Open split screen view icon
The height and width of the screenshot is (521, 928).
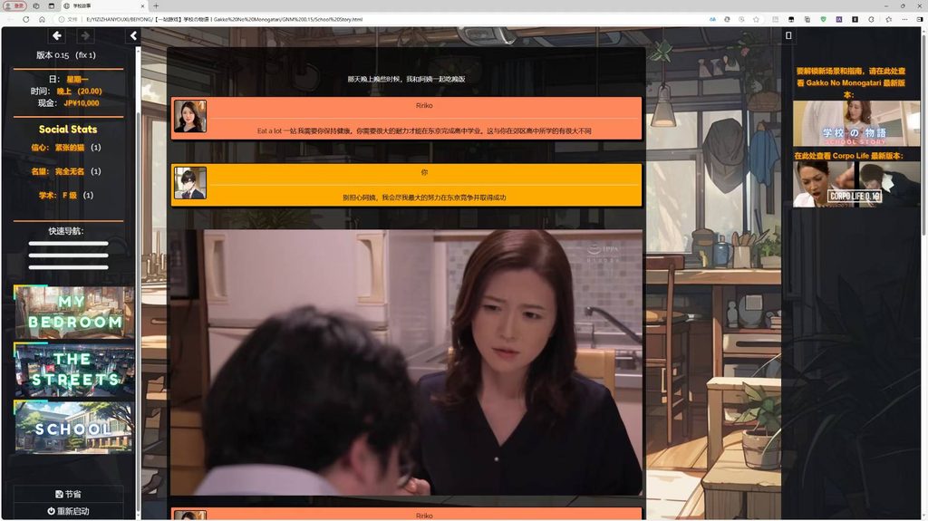pyautogui.click(x=776, y=19)
